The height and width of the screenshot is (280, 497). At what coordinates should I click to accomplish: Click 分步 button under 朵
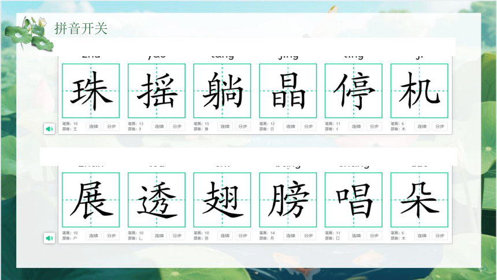point(440,235)
